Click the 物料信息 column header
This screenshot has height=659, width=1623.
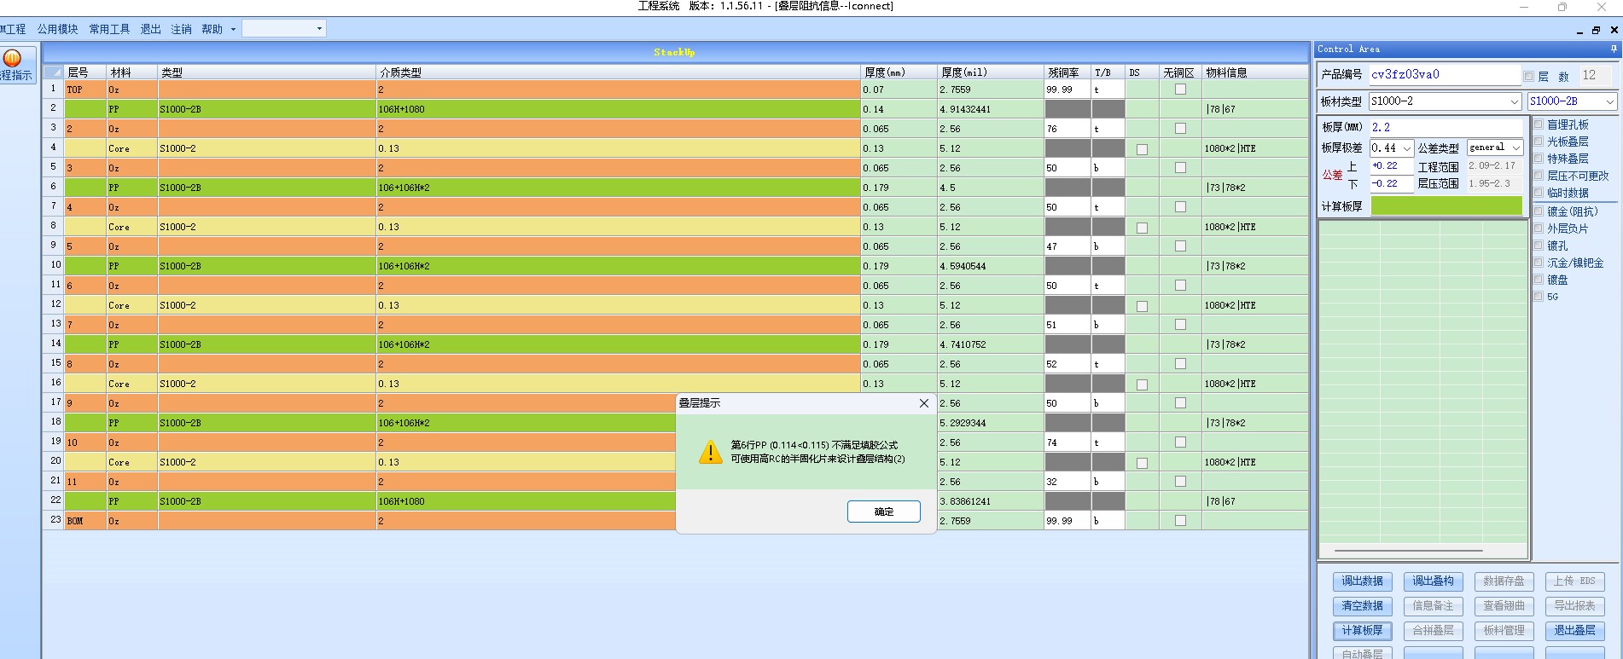(1254, 72)
